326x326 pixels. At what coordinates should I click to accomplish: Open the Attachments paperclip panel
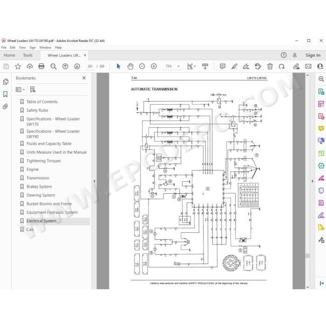(6, 107)
